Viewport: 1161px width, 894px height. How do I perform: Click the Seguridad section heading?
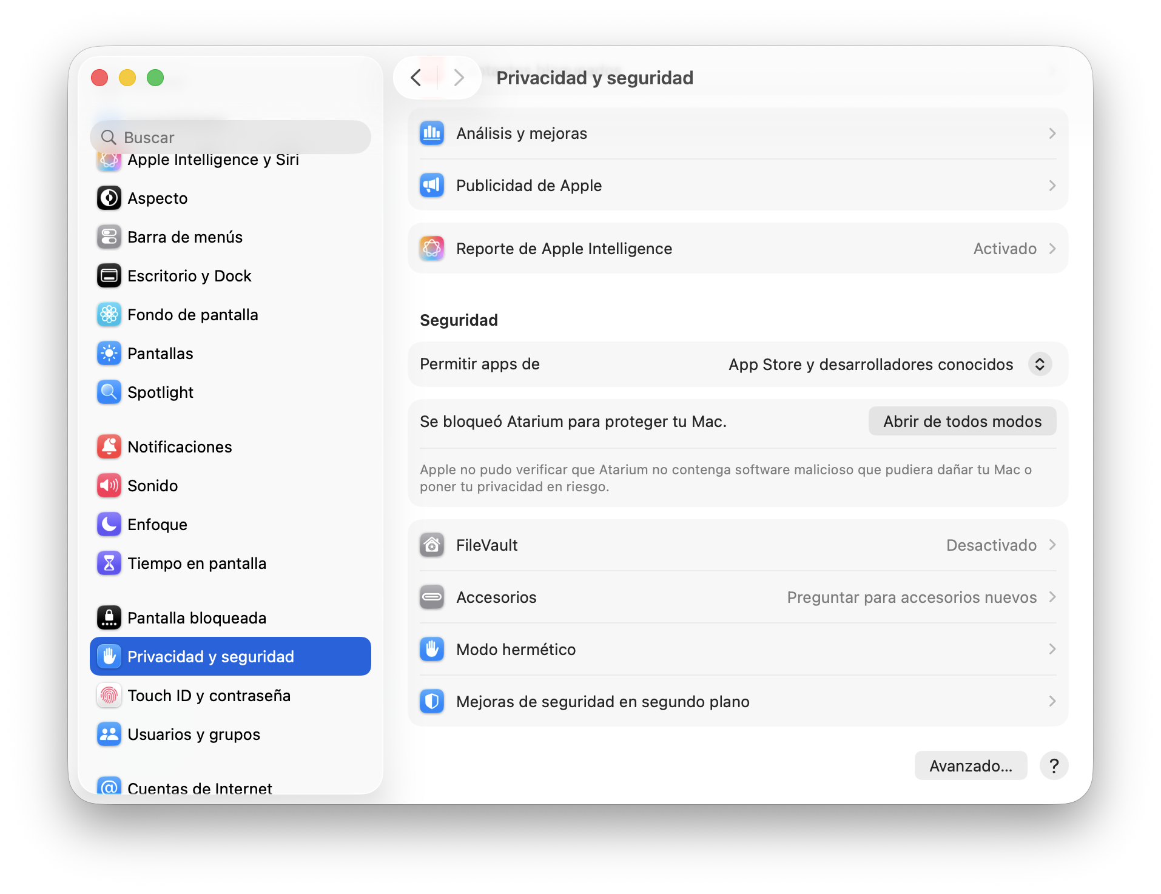click(459, 320)
